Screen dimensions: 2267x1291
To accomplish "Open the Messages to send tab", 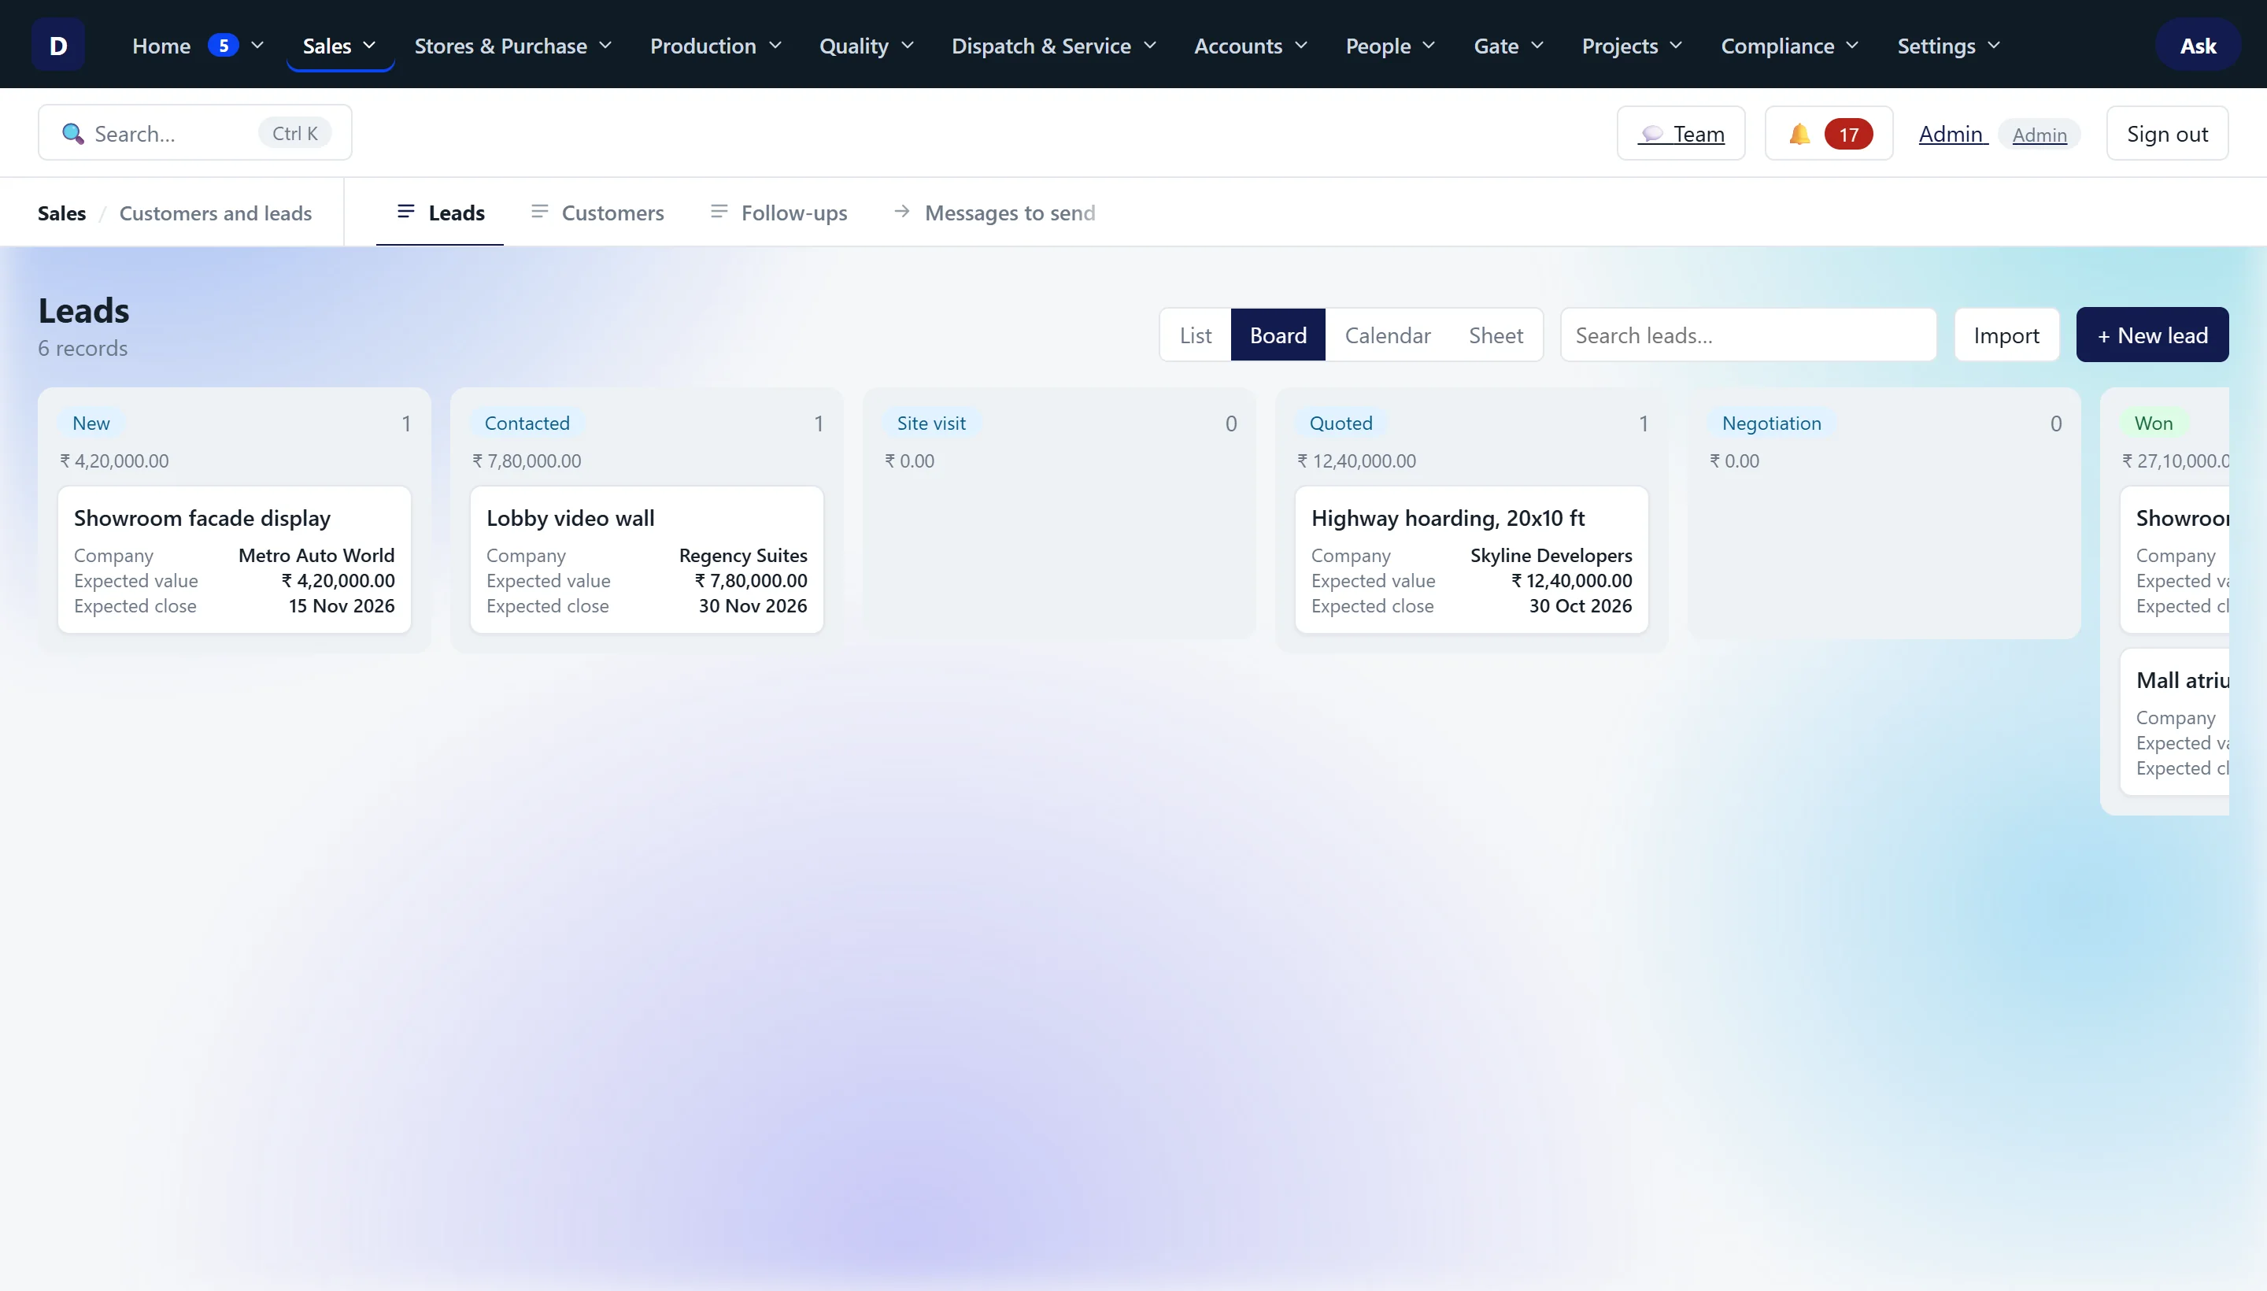I will click(995, 213).
